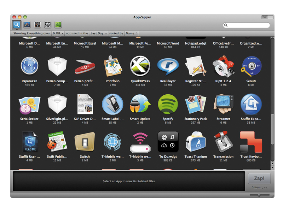Select the T-Mobile globe icon, 2 MB
283x212 pixels.
pyautogui.click(x=112, y=142)
